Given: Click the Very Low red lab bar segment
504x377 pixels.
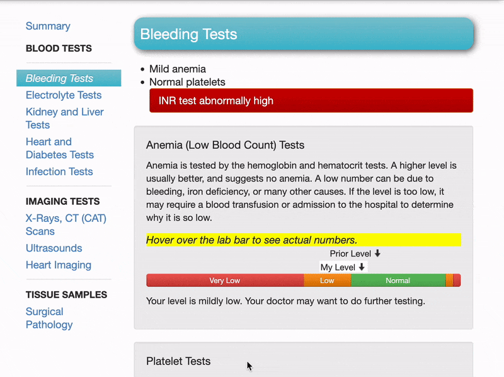Looking at the screenshot, I should (225, 281).
